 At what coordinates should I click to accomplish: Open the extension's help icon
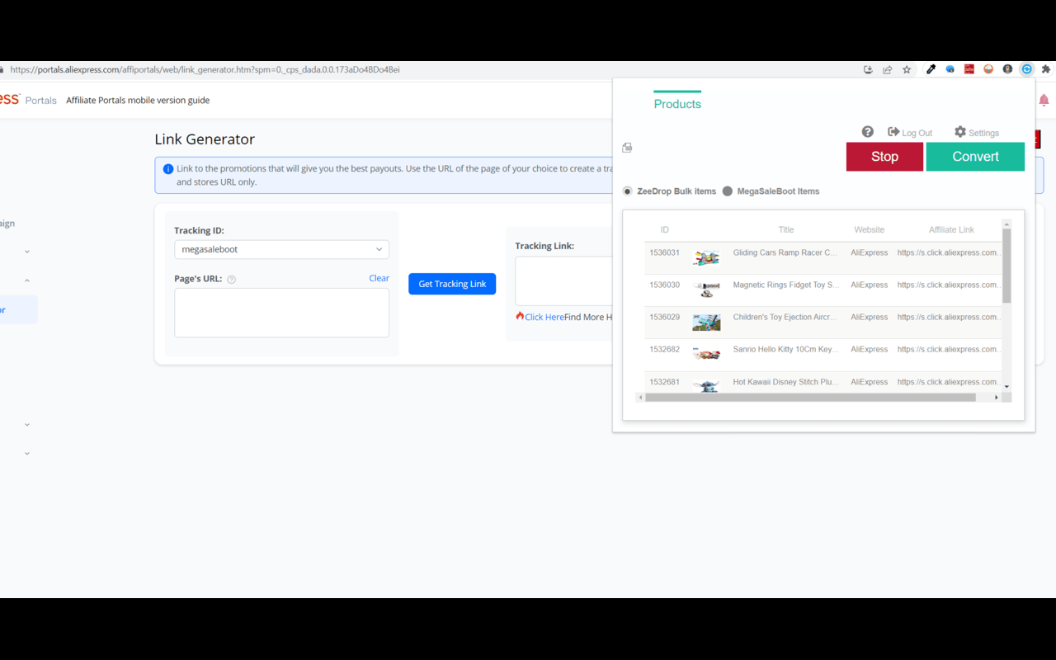[868, 131]
